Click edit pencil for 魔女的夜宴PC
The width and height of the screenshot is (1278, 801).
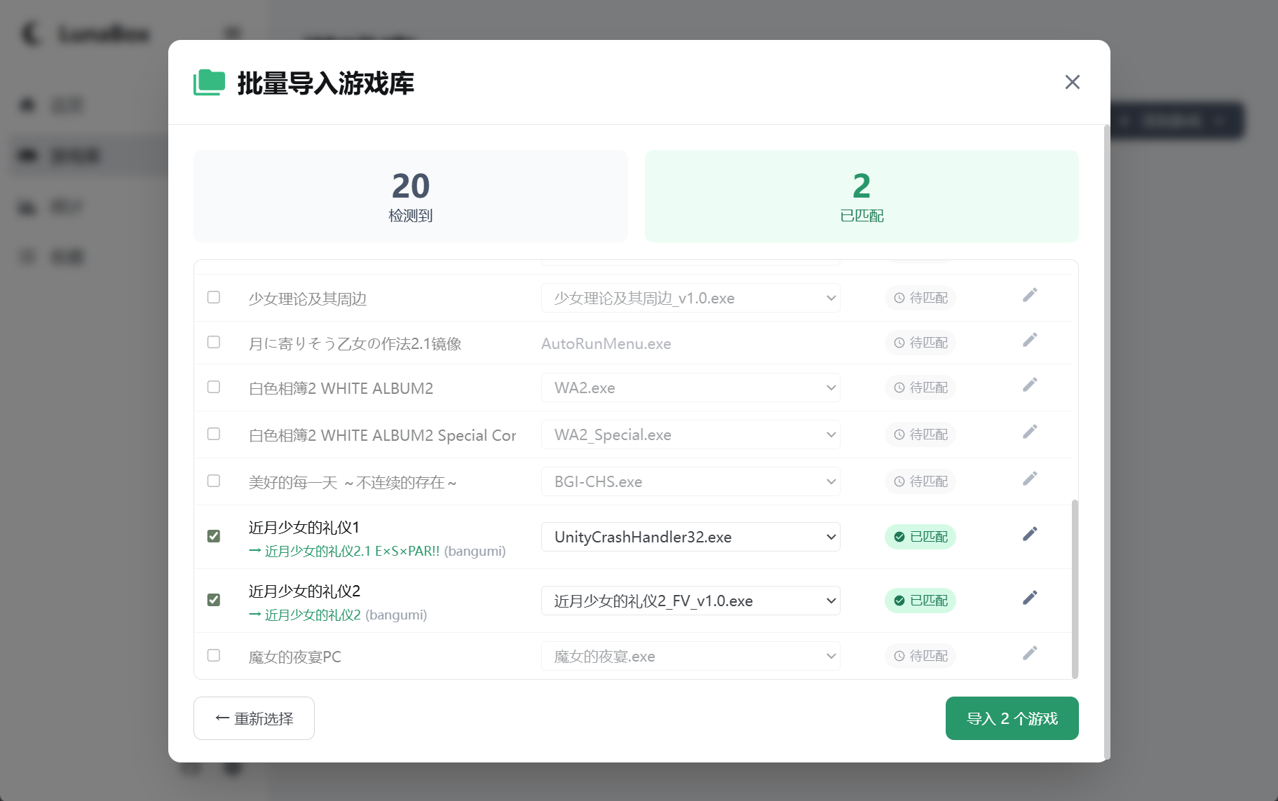point(1029,654)
